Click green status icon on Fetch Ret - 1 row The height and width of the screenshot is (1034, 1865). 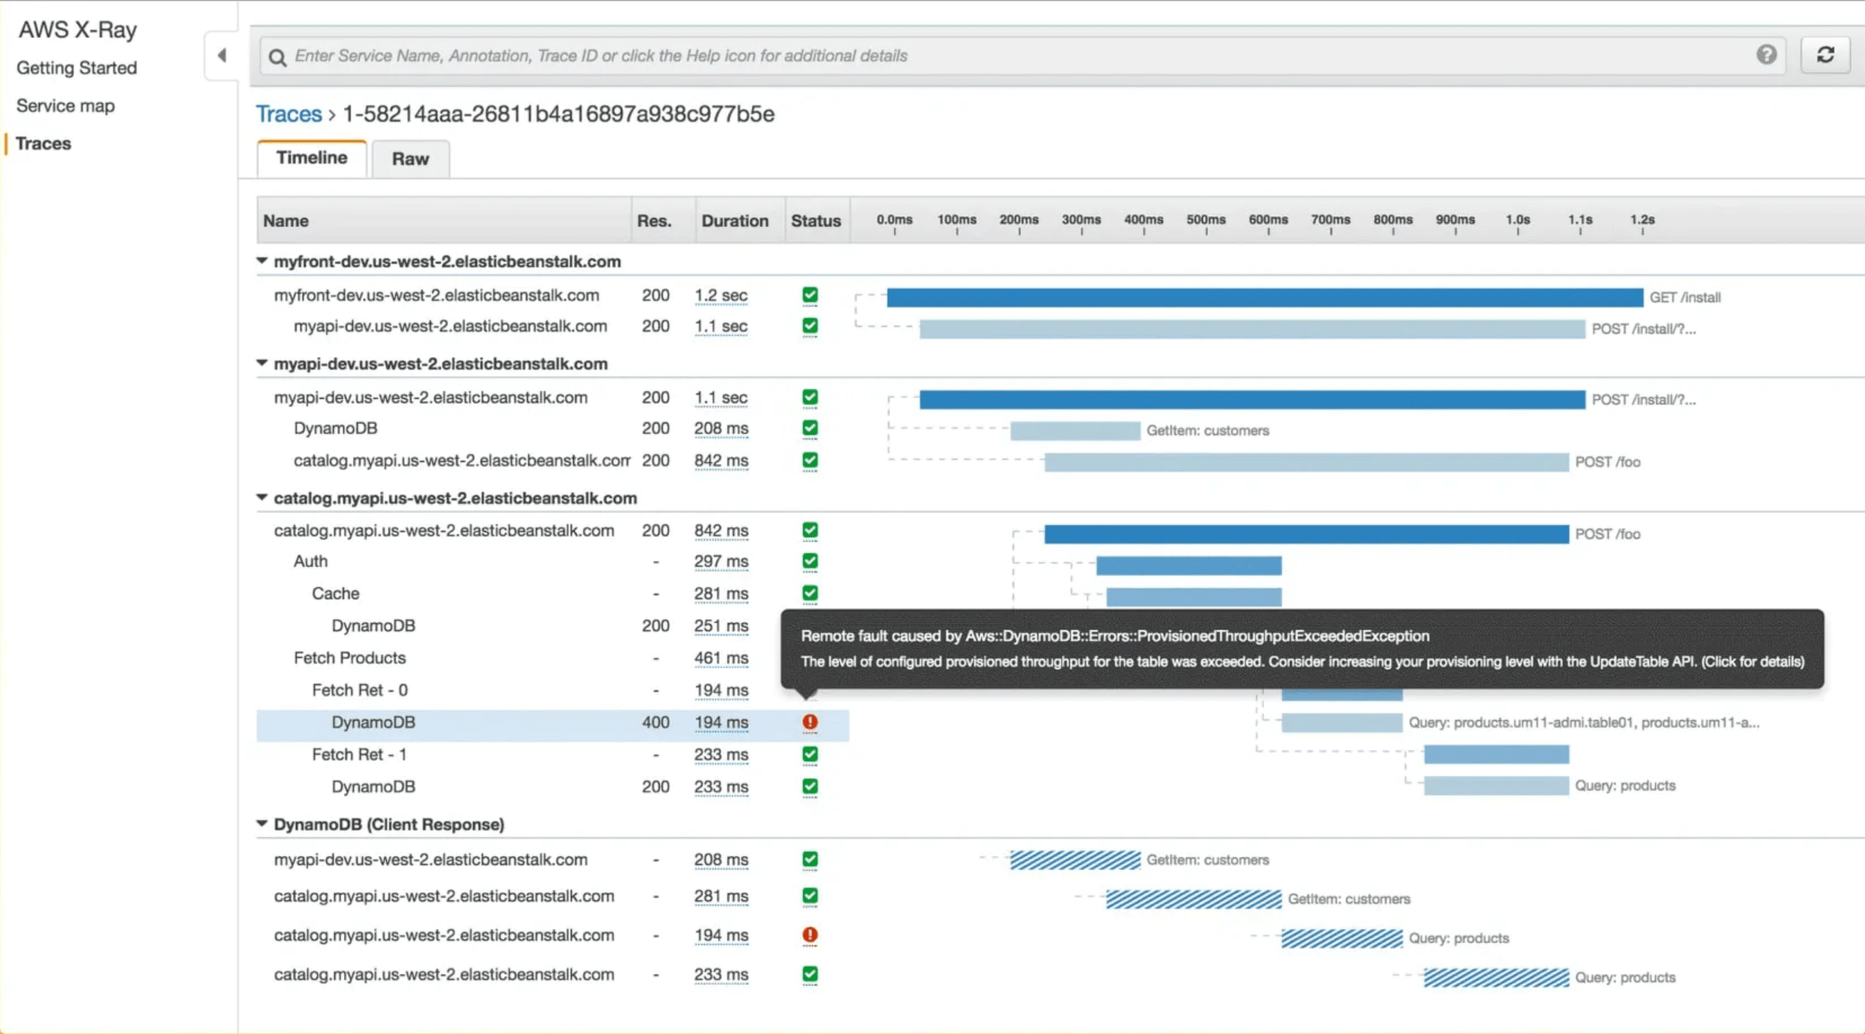click(x=809, y=754)
